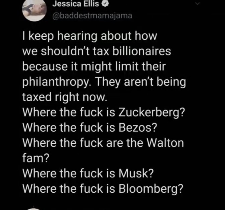
Task: Click the text "because it might limit their"
Action: pyautogui.click(x=94, y=67)
